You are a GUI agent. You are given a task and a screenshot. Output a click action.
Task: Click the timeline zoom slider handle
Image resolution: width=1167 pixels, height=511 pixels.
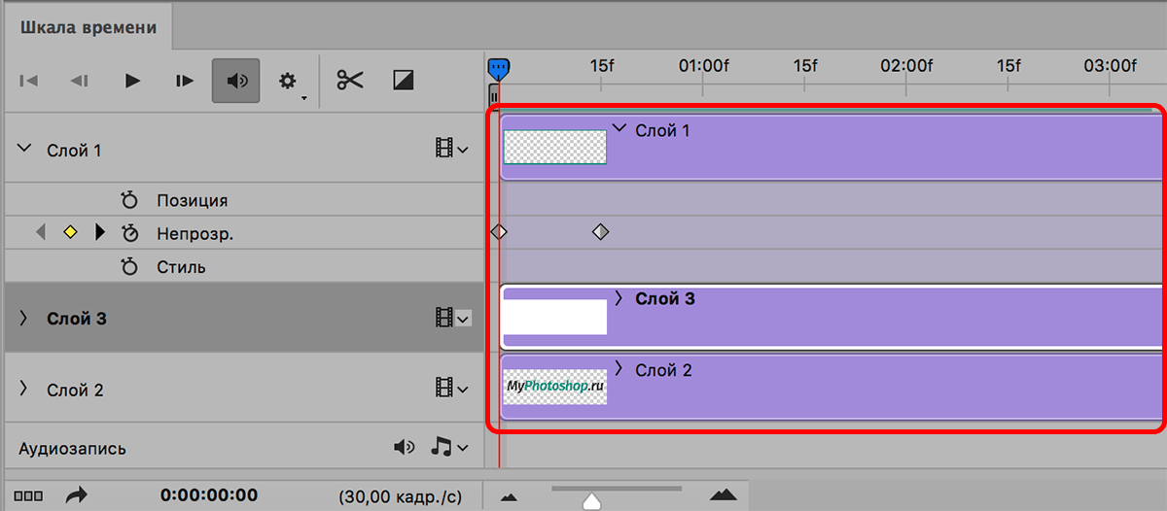[591, 500]
